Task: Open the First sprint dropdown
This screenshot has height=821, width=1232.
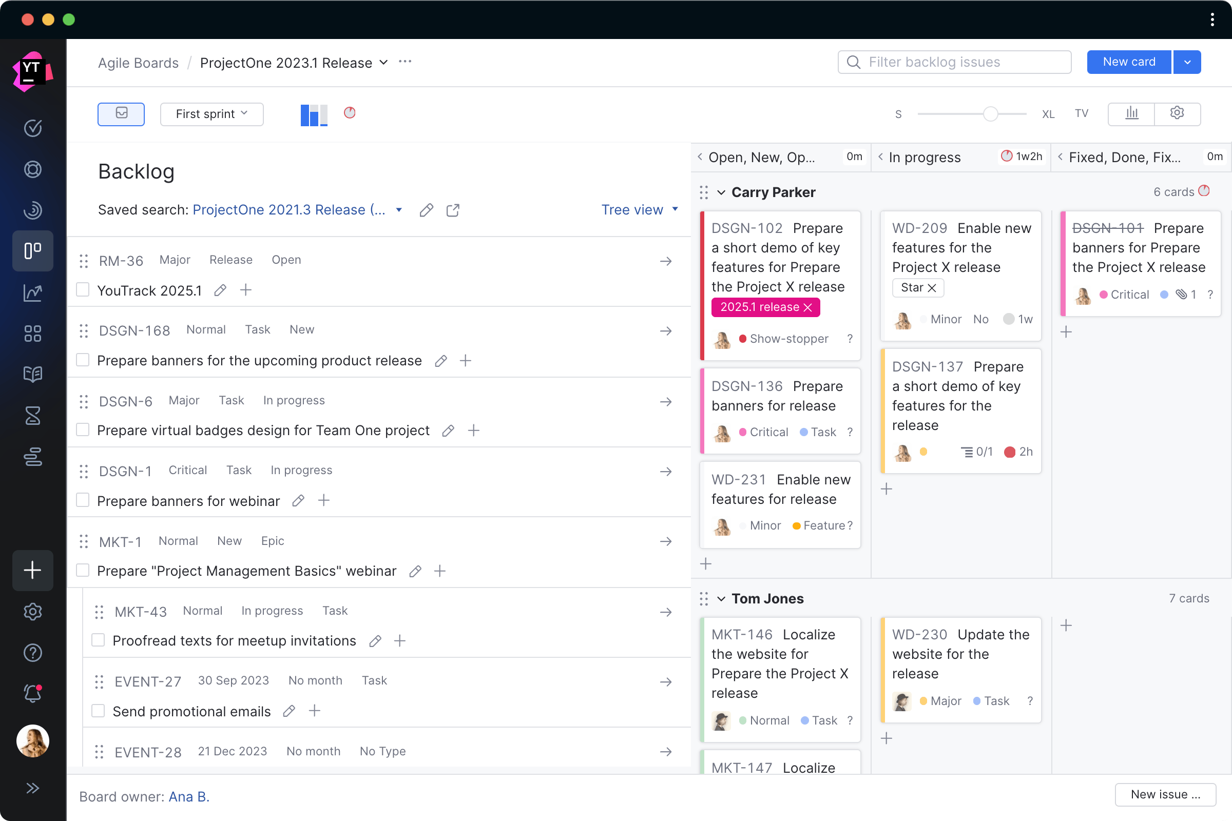Action: pyautogui.click(x=211, y=114)
